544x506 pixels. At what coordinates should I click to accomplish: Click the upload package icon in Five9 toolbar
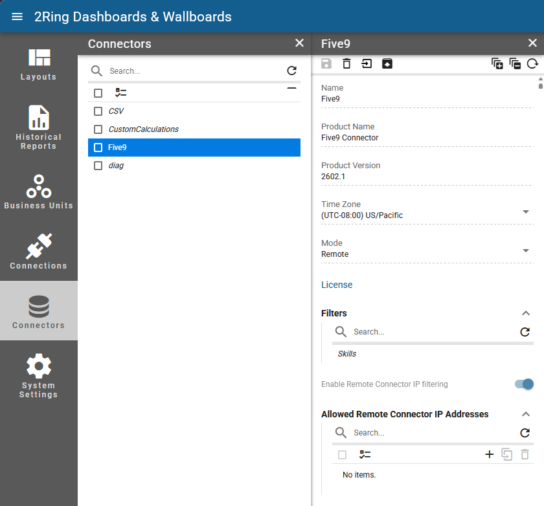pos(387,64)
